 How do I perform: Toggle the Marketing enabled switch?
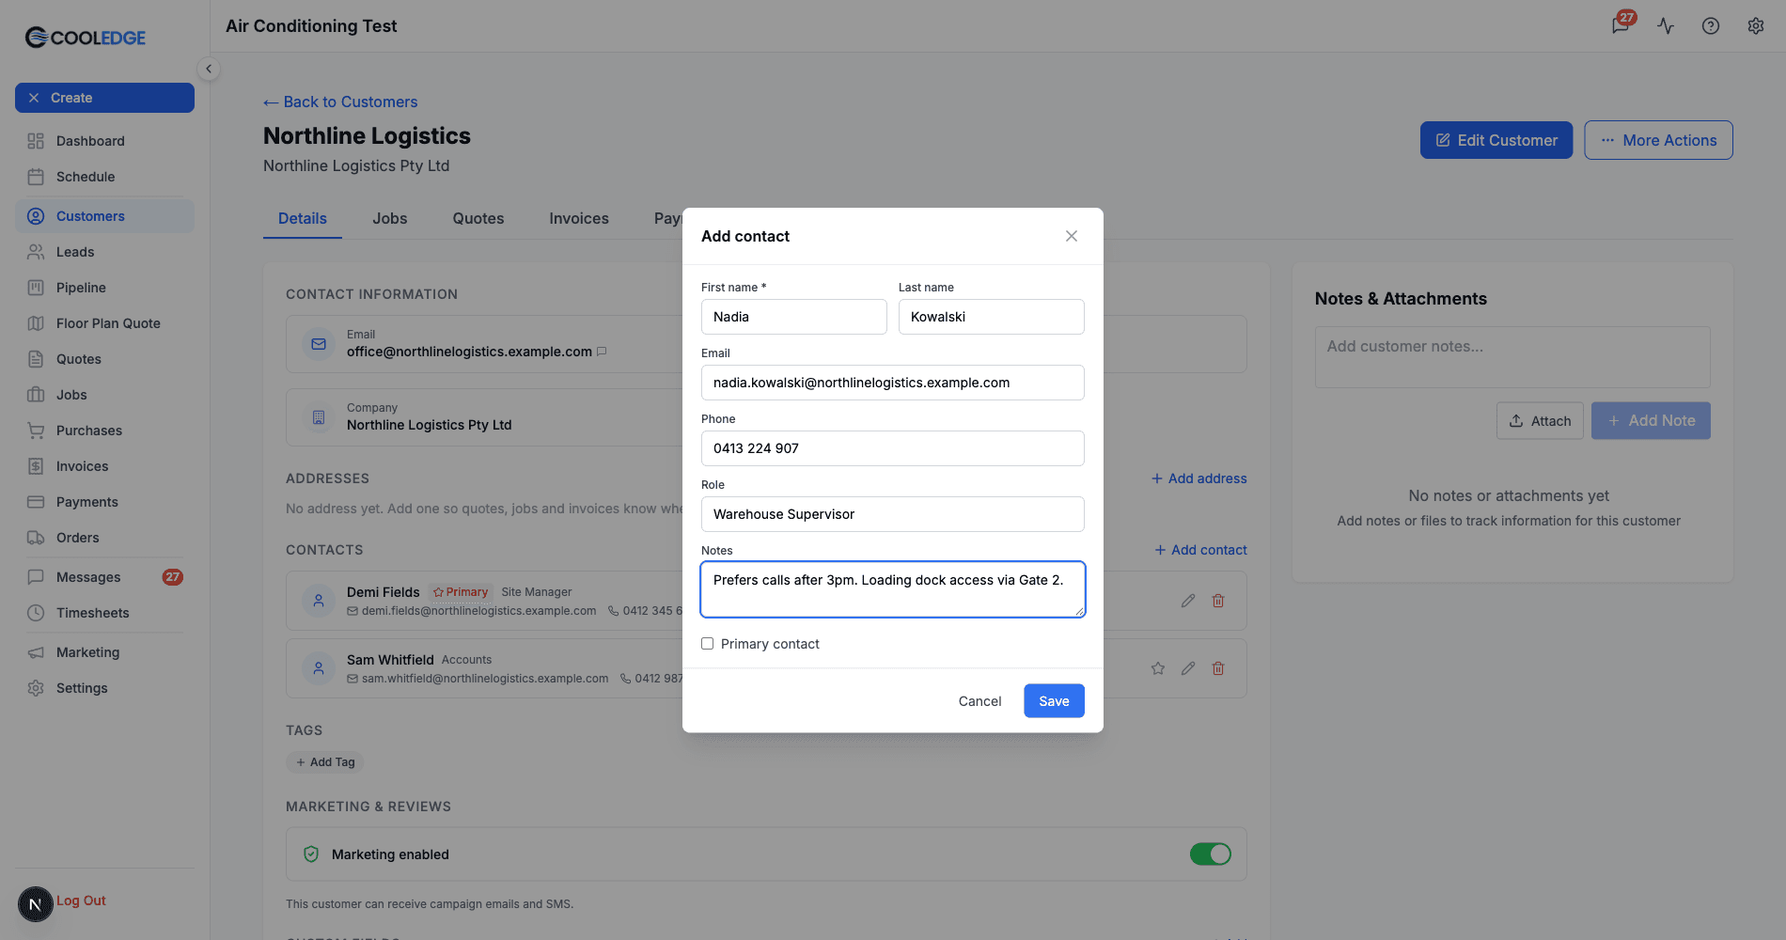point(1211,854)
